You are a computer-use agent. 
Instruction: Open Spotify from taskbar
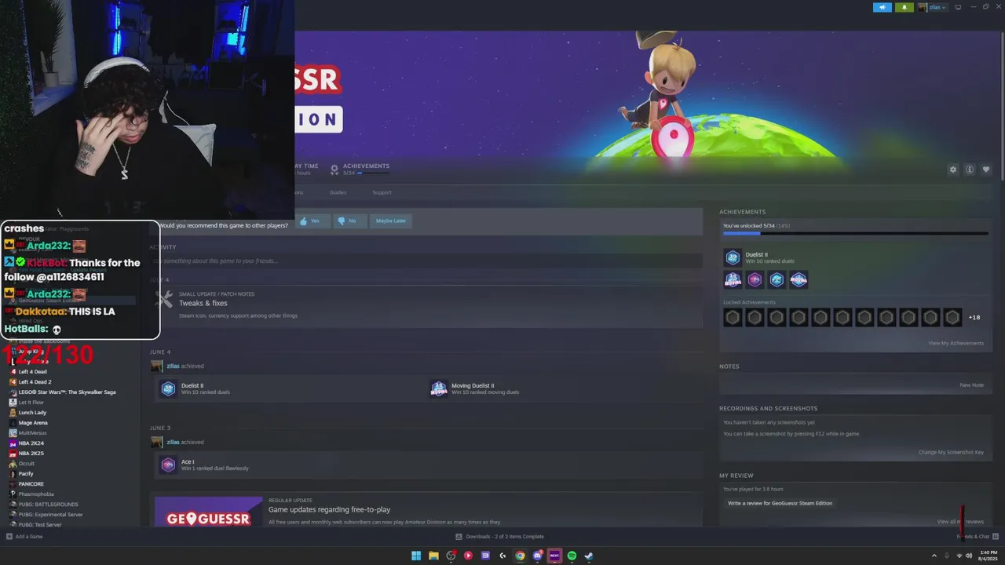[572, 556]
